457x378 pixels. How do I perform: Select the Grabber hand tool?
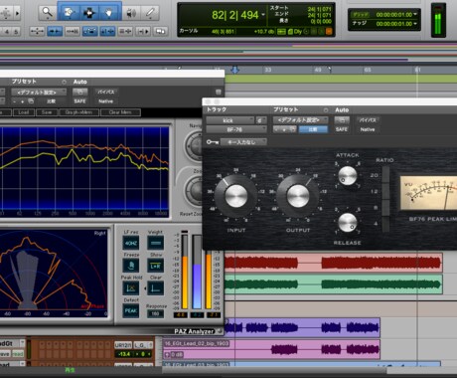point(109,13)
